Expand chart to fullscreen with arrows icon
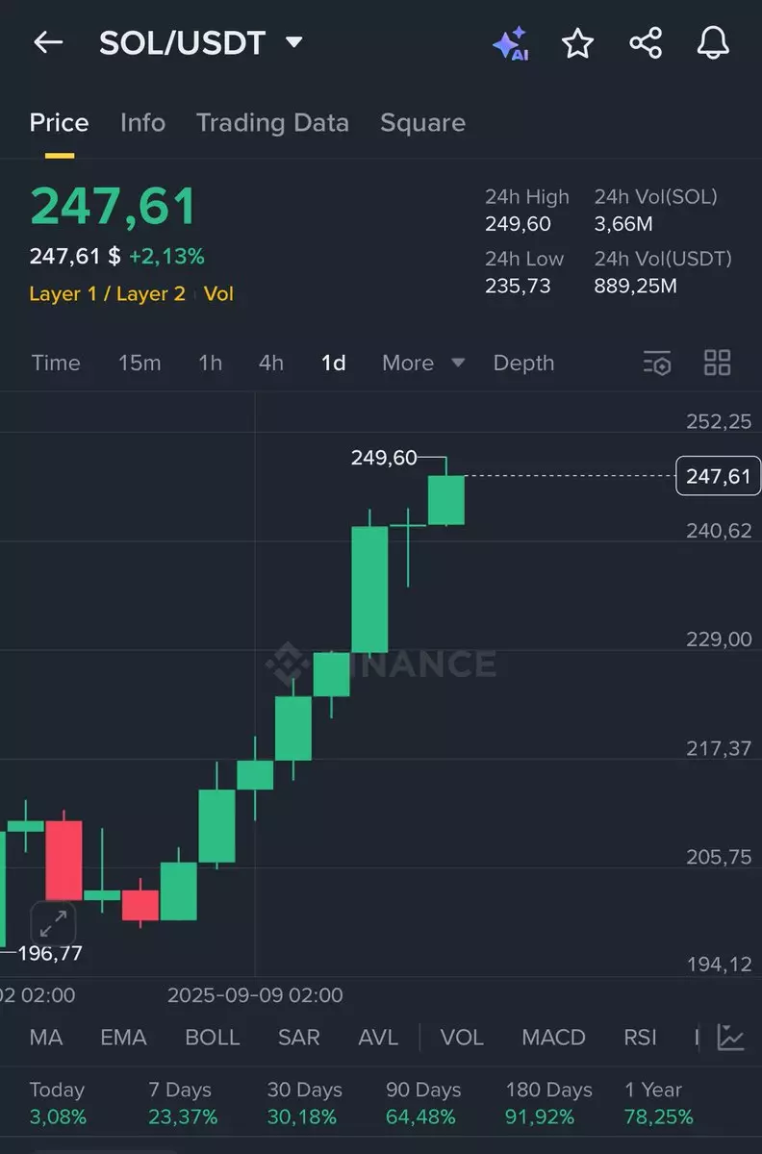The height and width of the screenshot is (1154, 762). coord(53,925)
